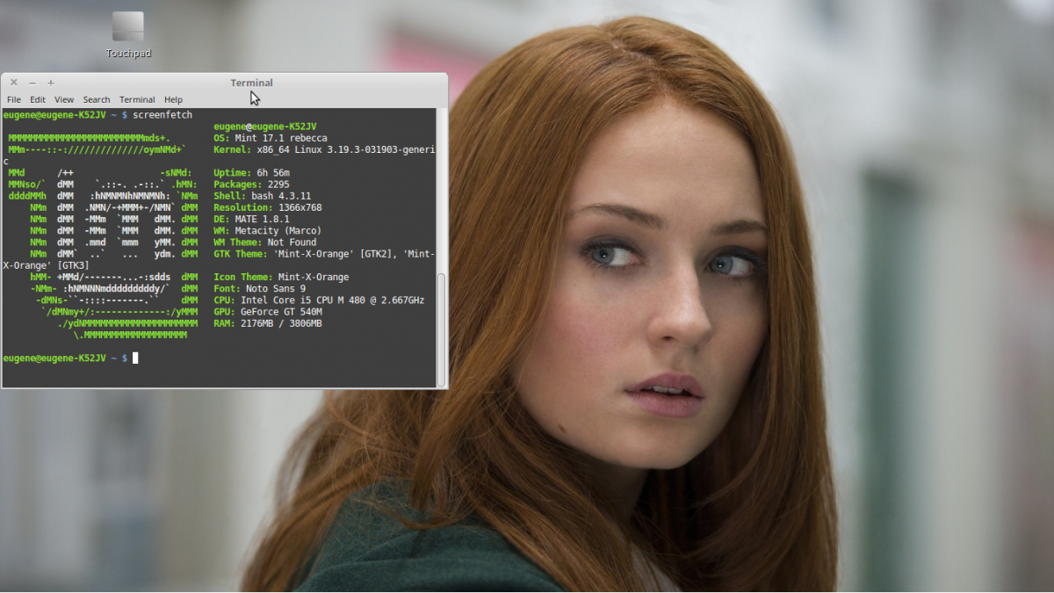Click the Kernel version line in output
1054x593 pixels.
tap(323, 149)
